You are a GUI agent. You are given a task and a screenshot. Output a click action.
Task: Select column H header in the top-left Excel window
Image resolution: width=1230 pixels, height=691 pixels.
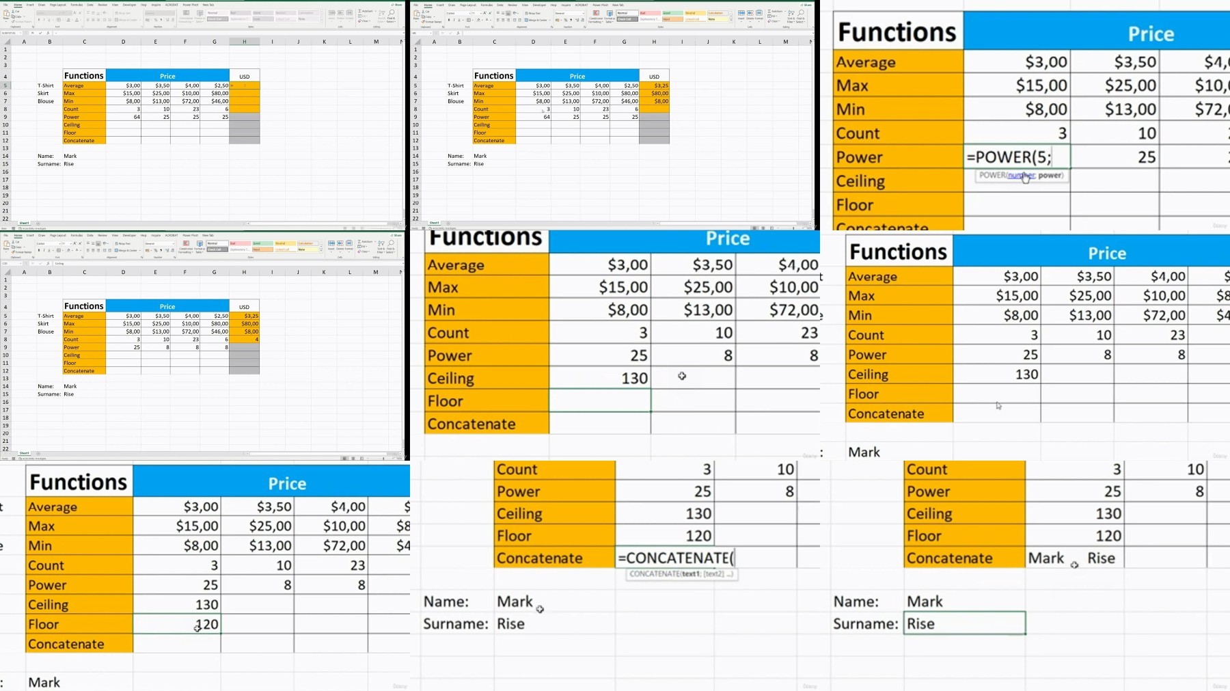pyautogui.click(x=244, y=42)
